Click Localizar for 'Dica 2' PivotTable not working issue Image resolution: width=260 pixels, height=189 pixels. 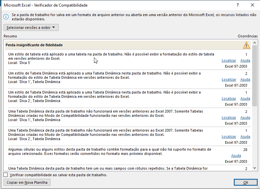(x=229, y=136)
